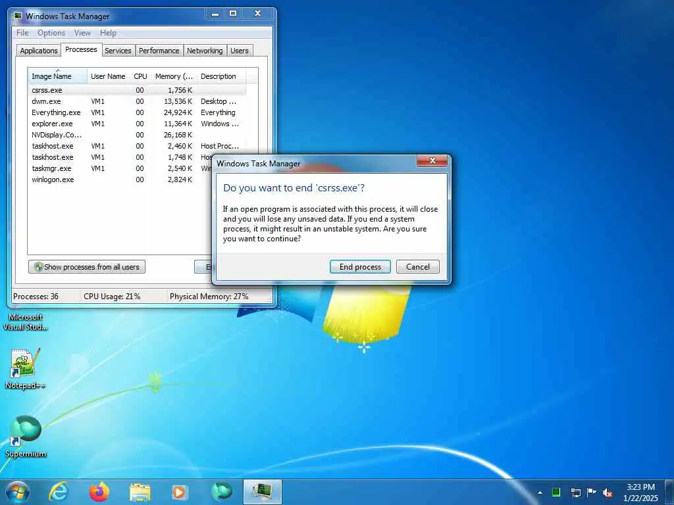
Task: Click the green CPU meter tray icon
Action: (x=556, y=493)
